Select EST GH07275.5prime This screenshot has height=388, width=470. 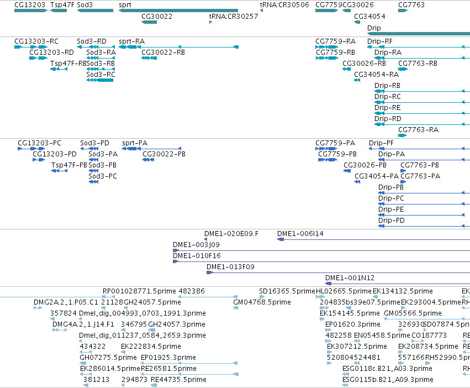108,358
